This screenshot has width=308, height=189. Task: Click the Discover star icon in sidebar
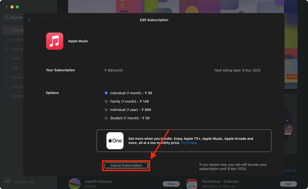click(x=7, y=30)
